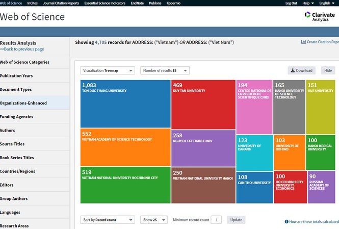Open the Visualization Treemap dropdown

tap(108, 70)
